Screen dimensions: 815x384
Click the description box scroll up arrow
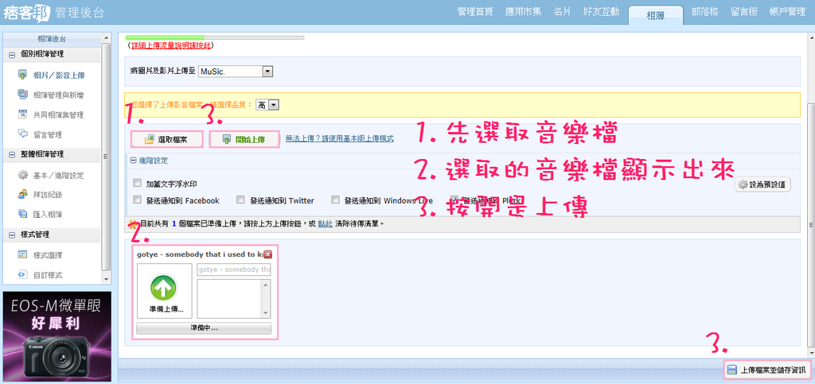(267, 283)
